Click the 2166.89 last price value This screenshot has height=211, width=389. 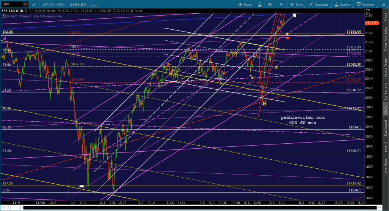click(x=77, y=5)
